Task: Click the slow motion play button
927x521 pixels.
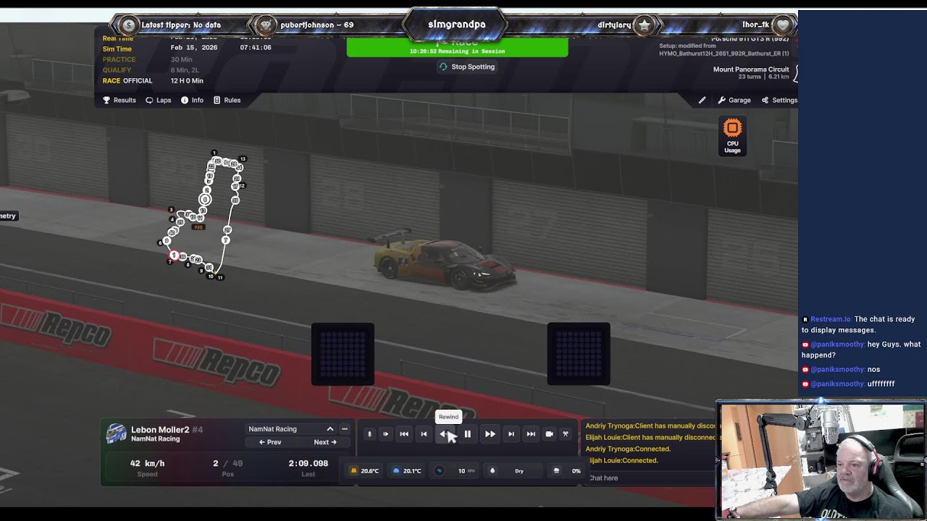Action: [385, 434]
